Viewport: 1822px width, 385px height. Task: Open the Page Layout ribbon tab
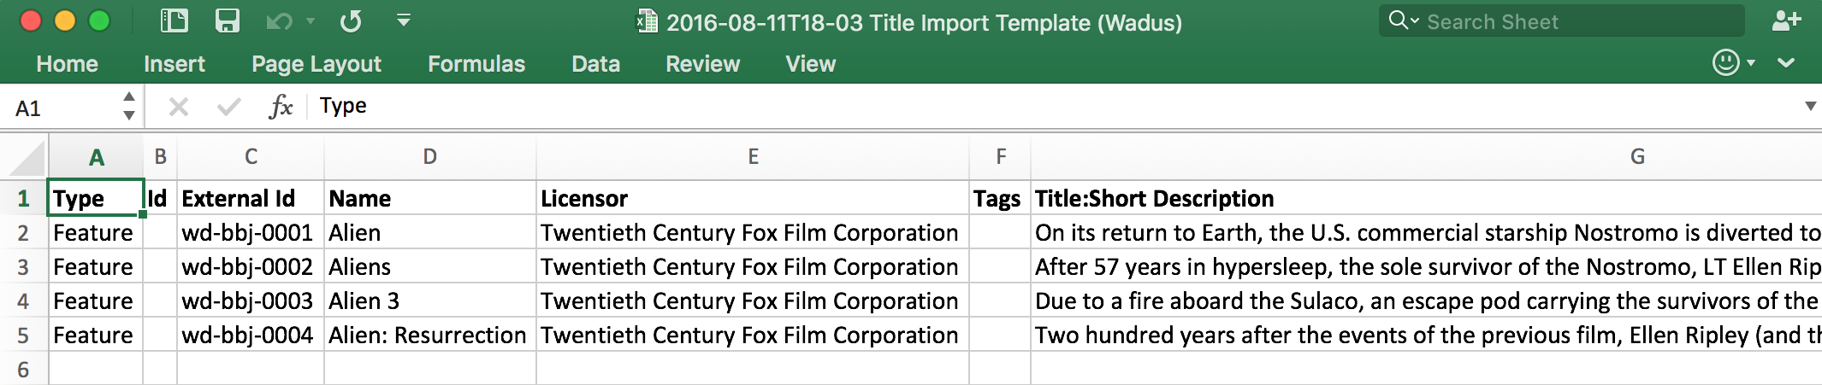(x=316, y=64)
